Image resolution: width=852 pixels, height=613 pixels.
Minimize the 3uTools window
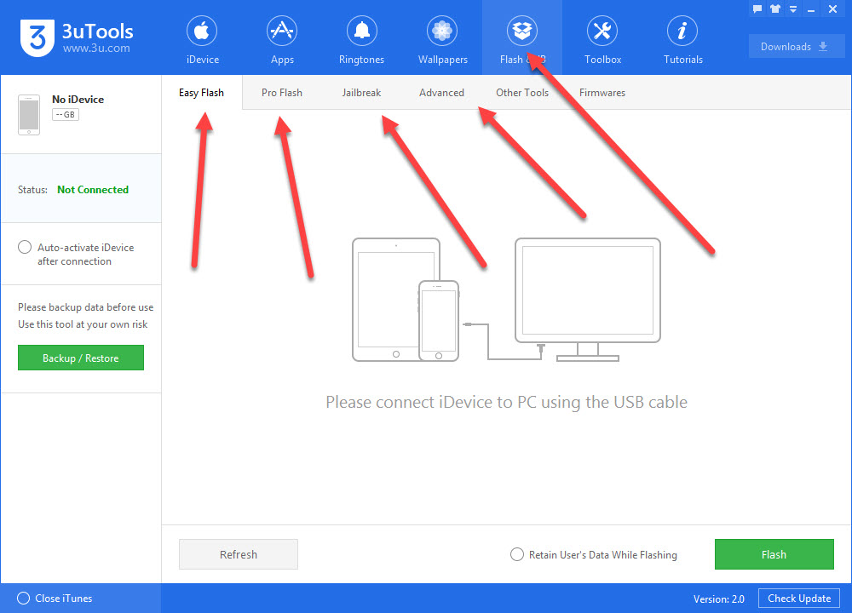coord(811,10)
